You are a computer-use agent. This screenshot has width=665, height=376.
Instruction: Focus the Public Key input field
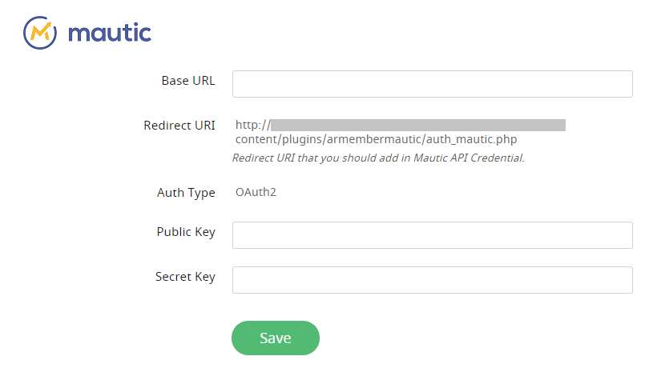pos(432,235)
